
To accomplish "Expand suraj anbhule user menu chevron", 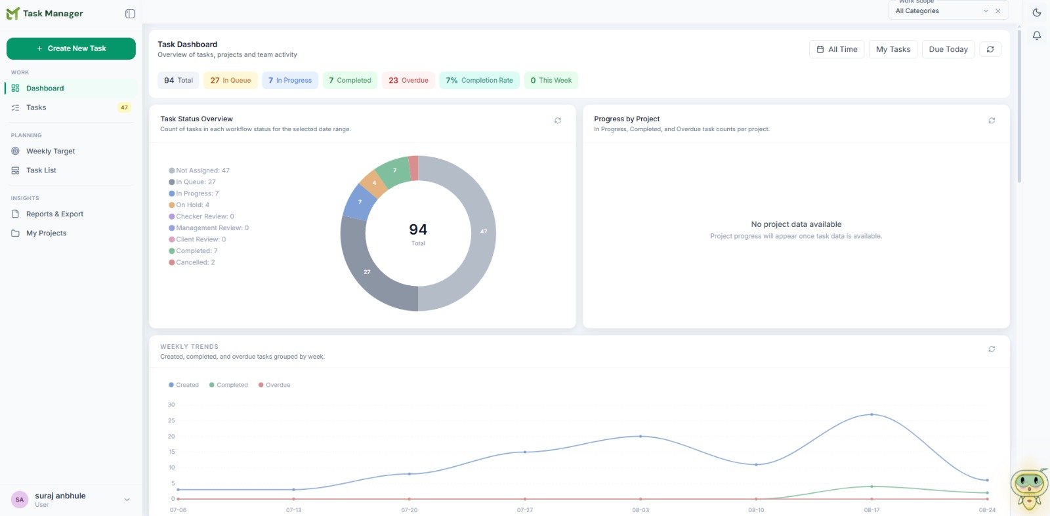I will pos(127,500).
